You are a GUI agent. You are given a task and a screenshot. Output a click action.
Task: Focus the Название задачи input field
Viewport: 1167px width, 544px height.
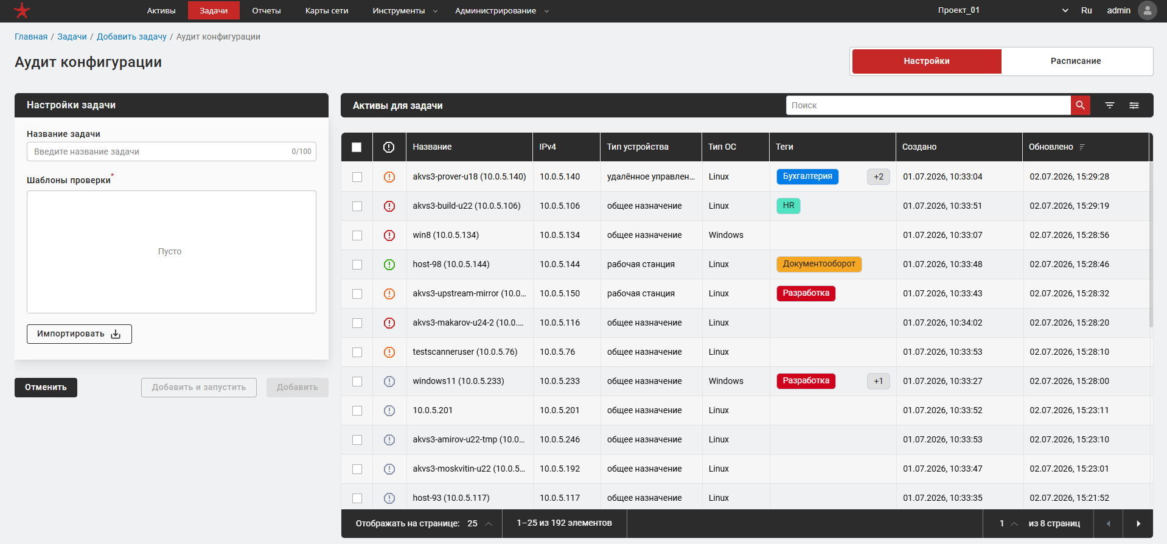tap(172, 152)
